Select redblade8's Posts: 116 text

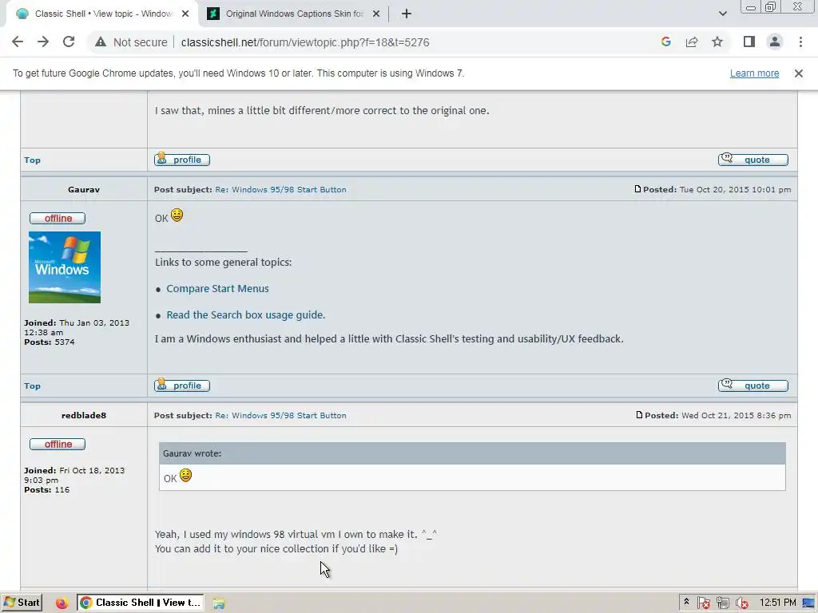46,489
